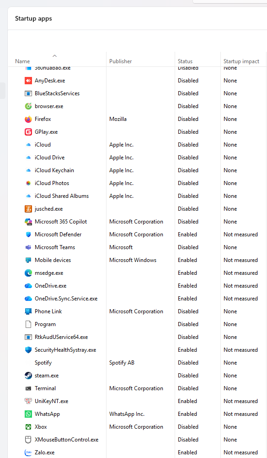Click the Microsoft Teams icon
The image size is (267, 458).
click(x=28, y=247)
